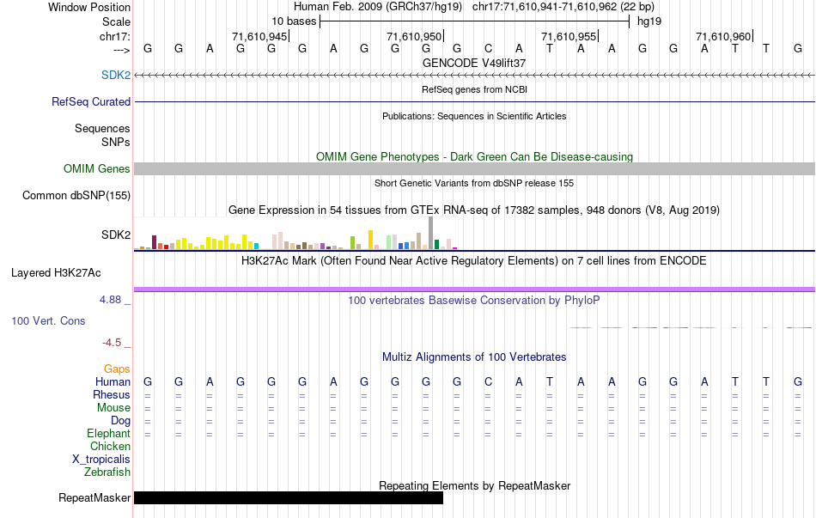This screenshot has height=518, width=816.
Task: Click the OMIM Gene Phenotypes track title
Action: click(x=474, y=156)
